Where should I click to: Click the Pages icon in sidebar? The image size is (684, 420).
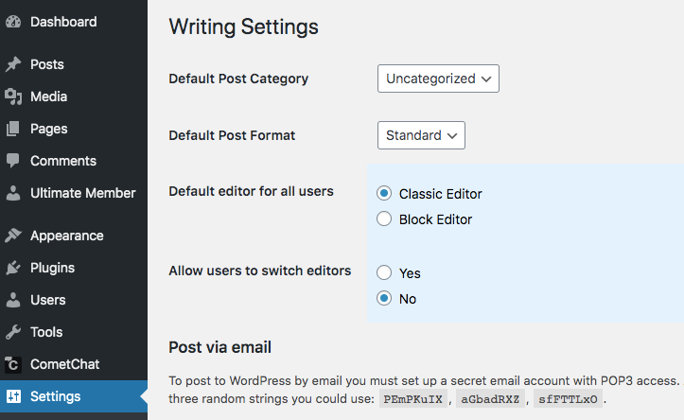(13, 129)
